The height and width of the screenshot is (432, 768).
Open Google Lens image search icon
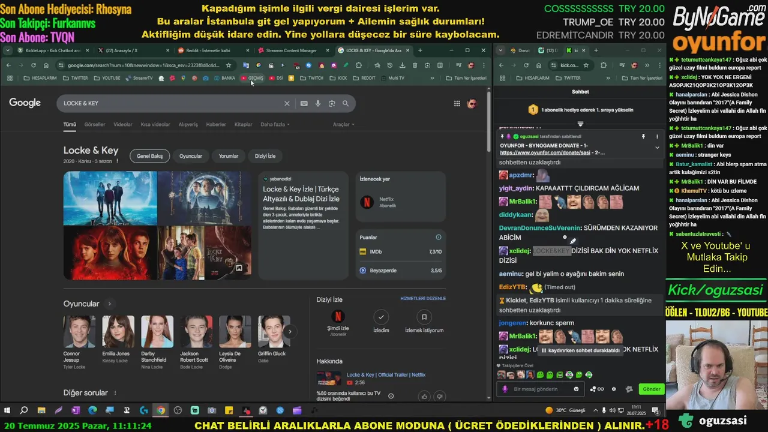[332, 103]
